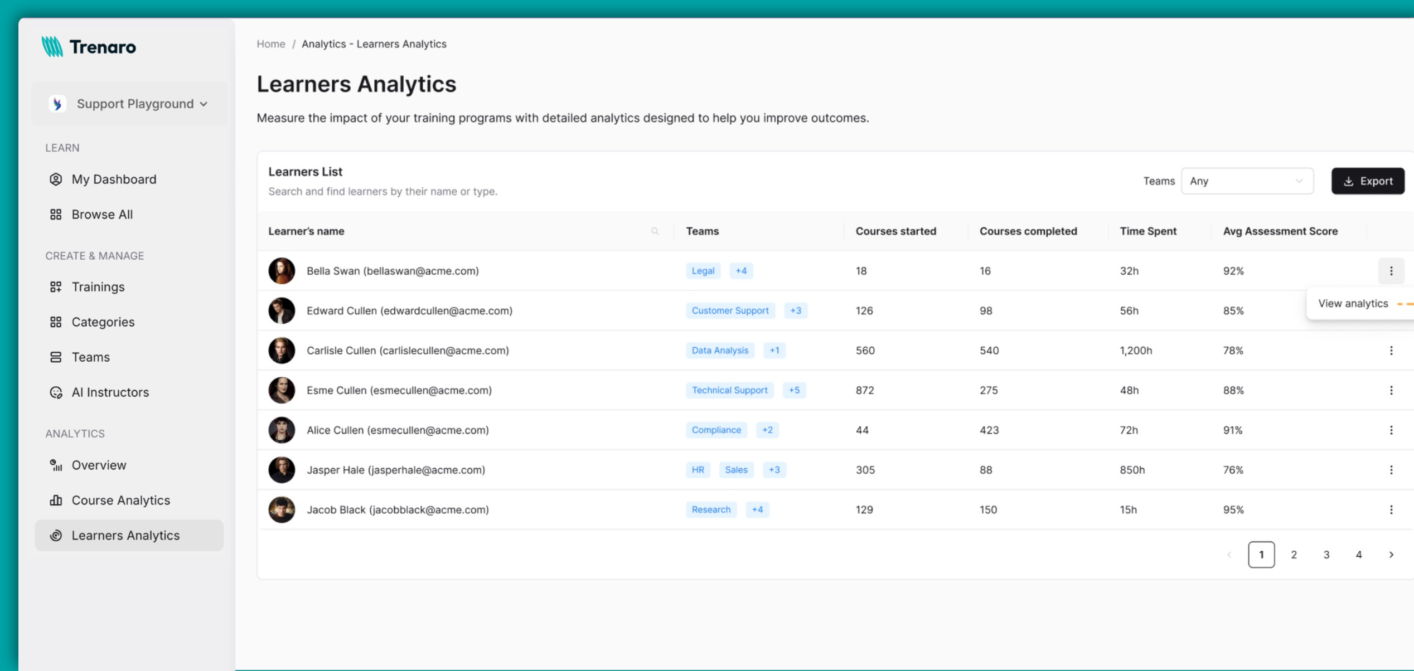This screenshot has width=1414, height=671.
Task: Open the Categories icon in the sidebar
Action: point(56,322)
